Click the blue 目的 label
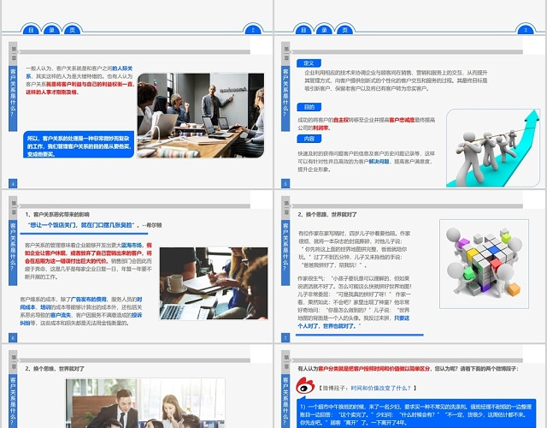Image resolution: width=547 pixels, height=428 pixels. point(309,107)
